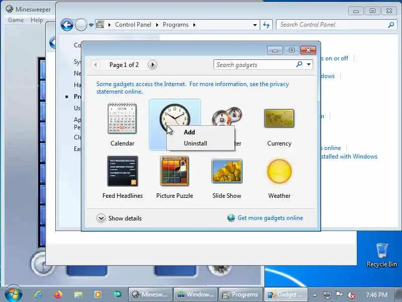Switch to the Windows taskbar button
Image resolution: width=402 pixels, height=302 pixels.
195,294
